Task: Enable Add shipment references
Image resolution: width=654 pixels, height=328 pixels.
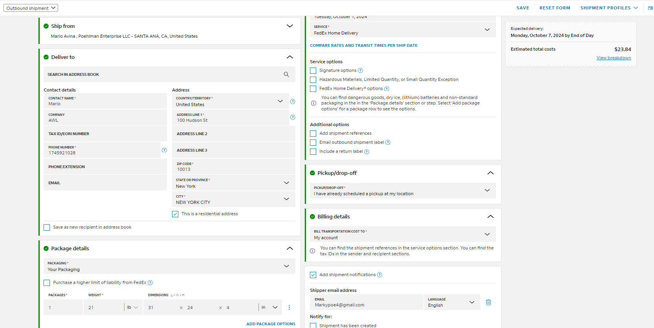Action: tap(313, 134)
